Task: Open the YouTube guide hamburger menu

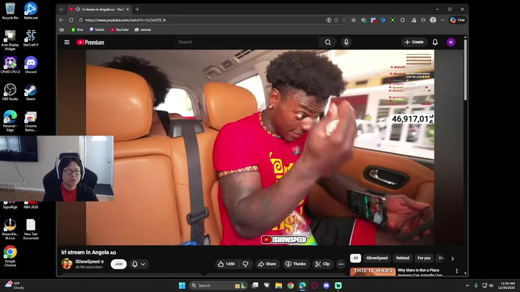Action: pyautogui.click(x=67, y=42)
